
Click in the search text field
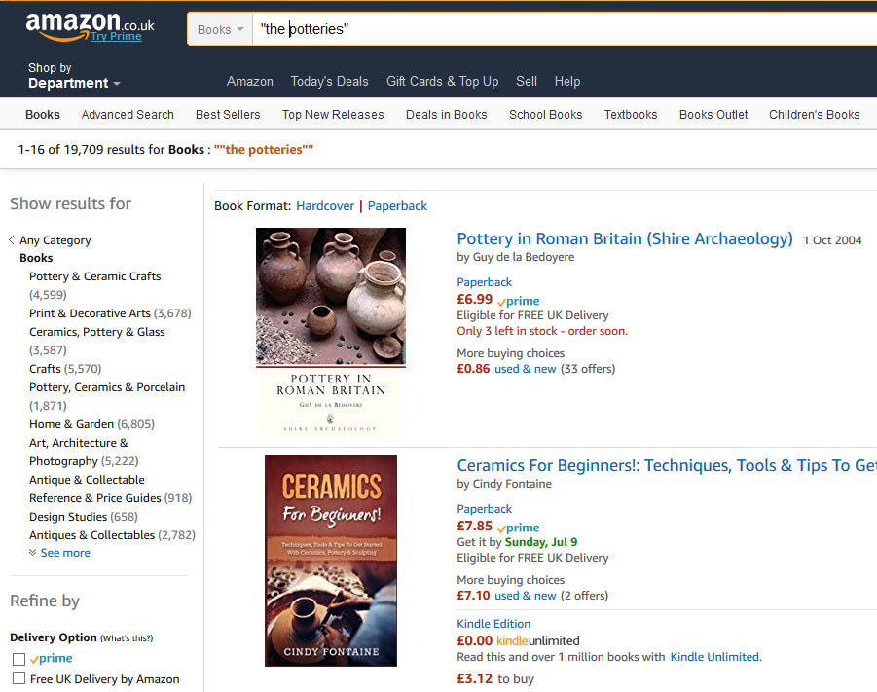565,29
